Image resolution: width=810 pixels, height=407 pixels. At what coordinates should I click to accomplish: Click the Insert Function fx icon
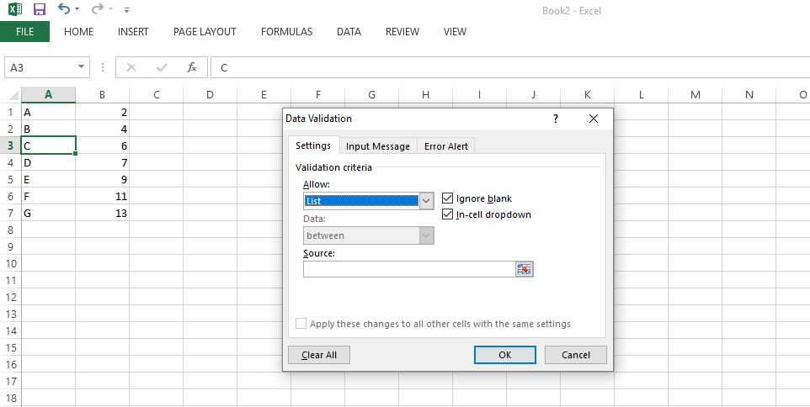coord(192,67)
